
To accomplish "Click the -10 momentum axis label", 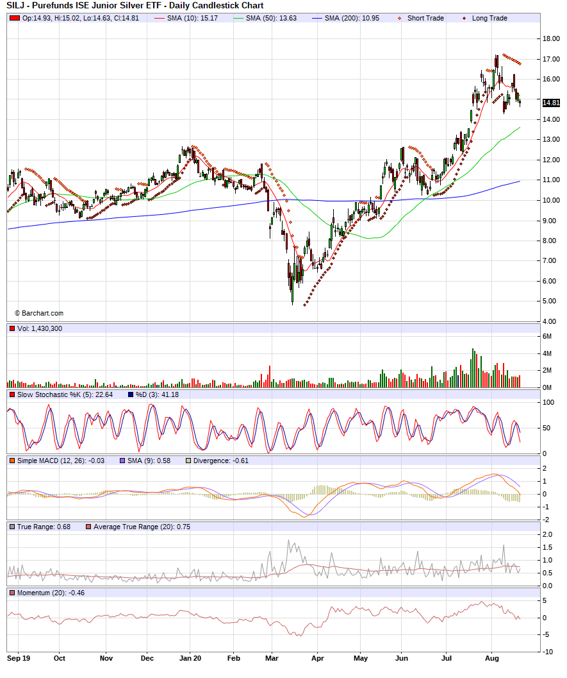I will (x=548, y=652).
